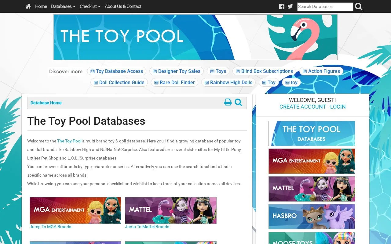Open The Toy Pool Databases sidebar banner
This screenshot has width=391, height=244.
pos(312,133)
